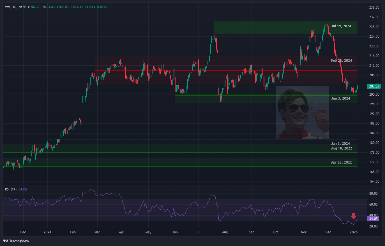This screenshot has width=385, height=246.
Task: Click the purple RSI reading 34.05 beside the label
Action: tap(23, 189)
